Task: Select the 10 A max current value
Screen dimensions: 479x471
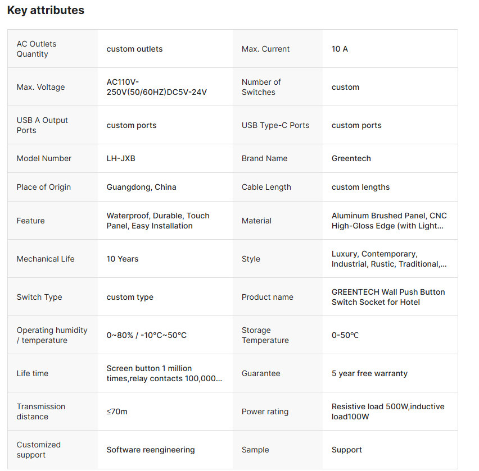Action: point(340,49)
